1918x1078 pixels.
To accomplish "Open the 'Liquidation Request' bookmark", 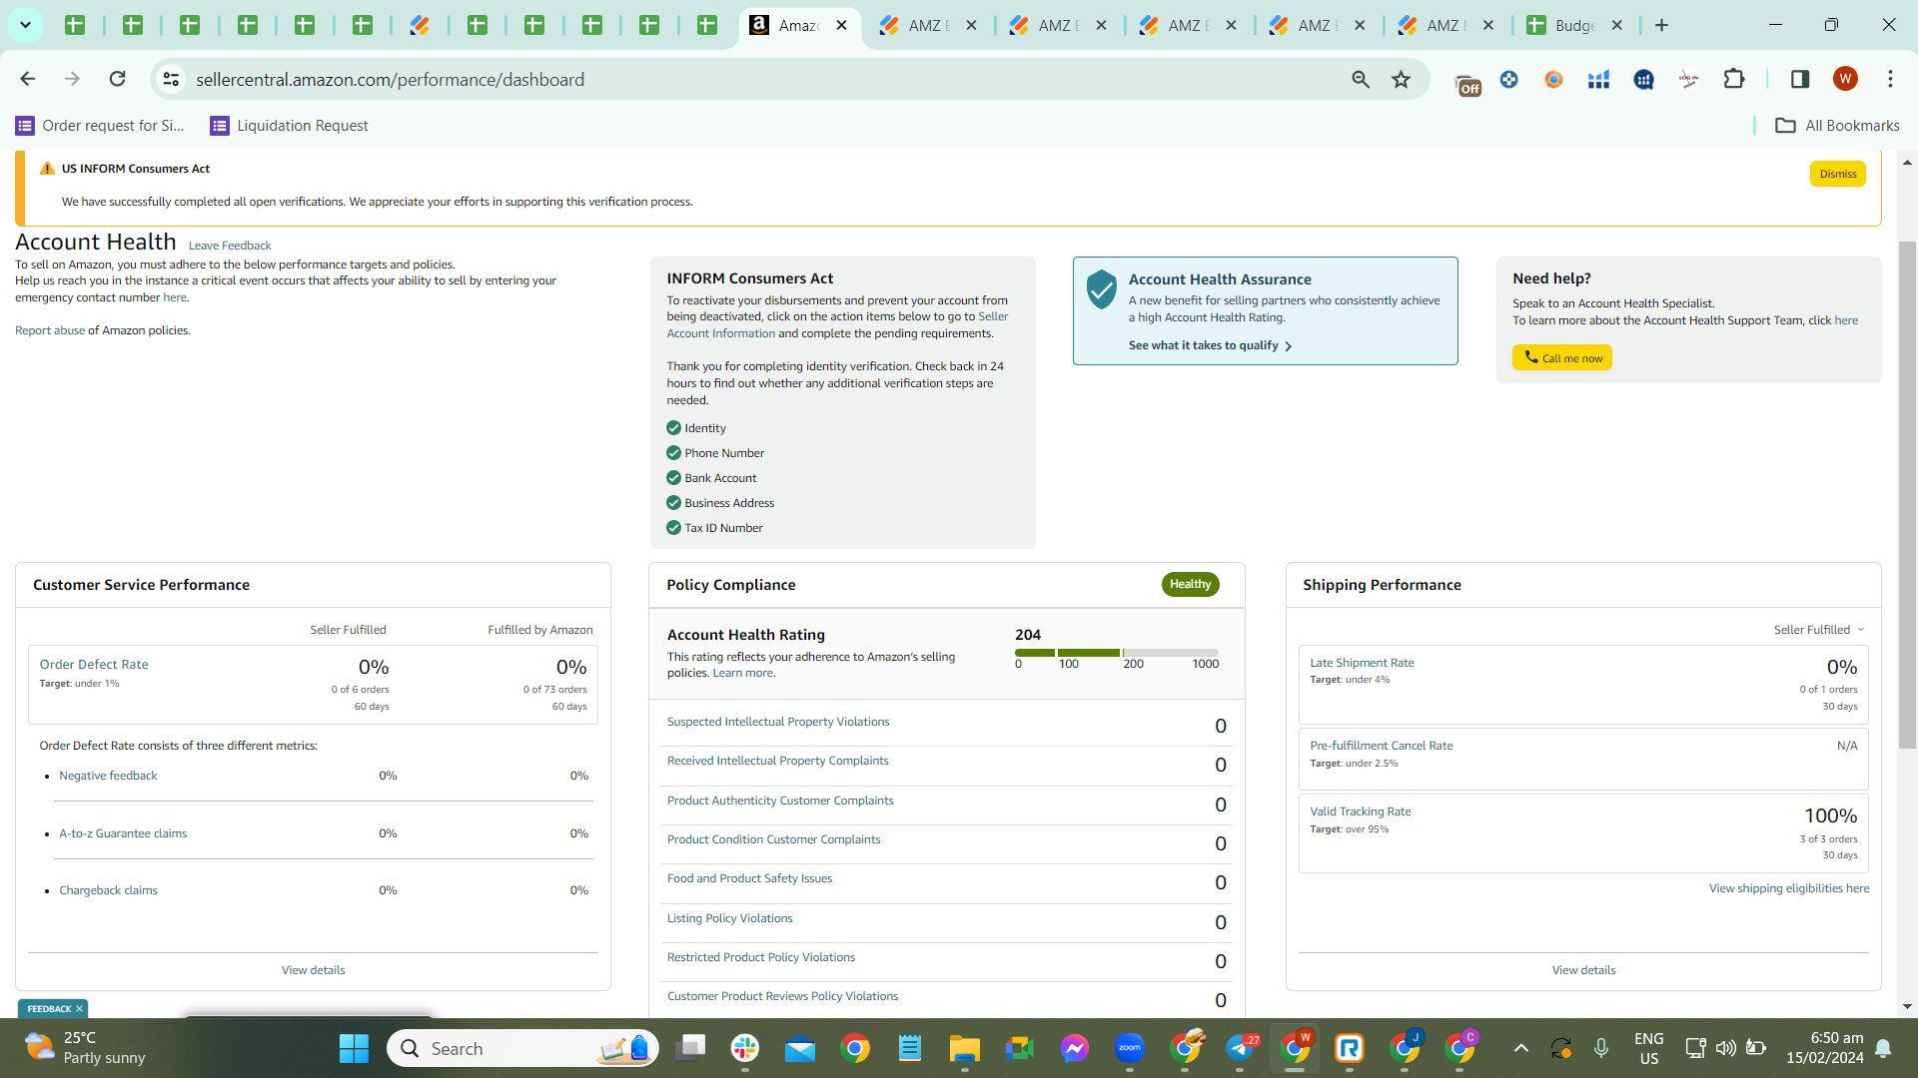I will tap(289, 126).
